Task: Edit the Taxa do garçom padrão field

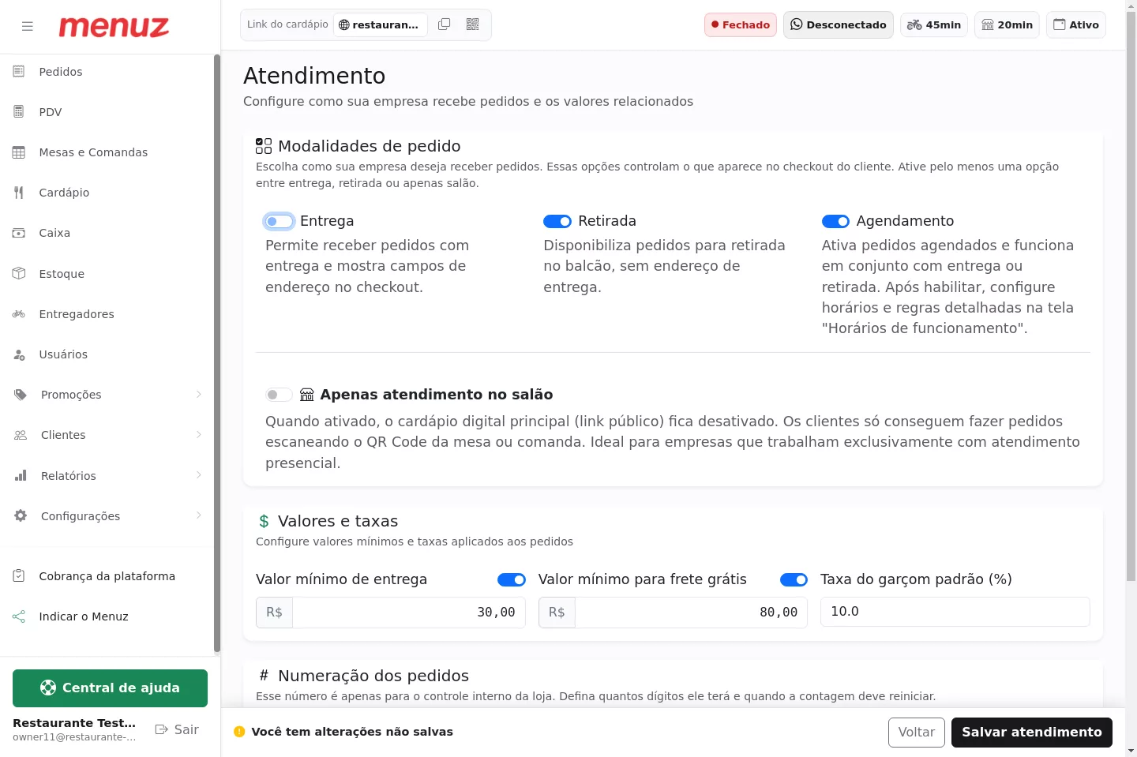Action: tap(955, 612)
